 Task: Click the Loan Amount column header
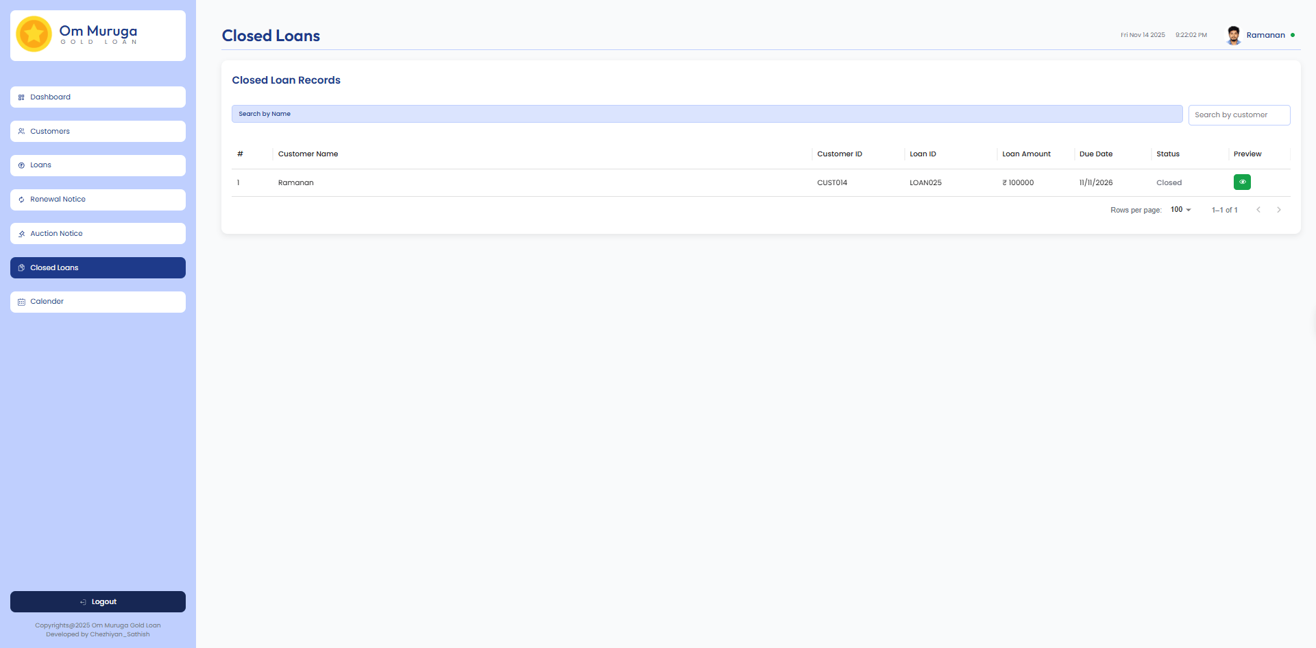(1025, 154)
